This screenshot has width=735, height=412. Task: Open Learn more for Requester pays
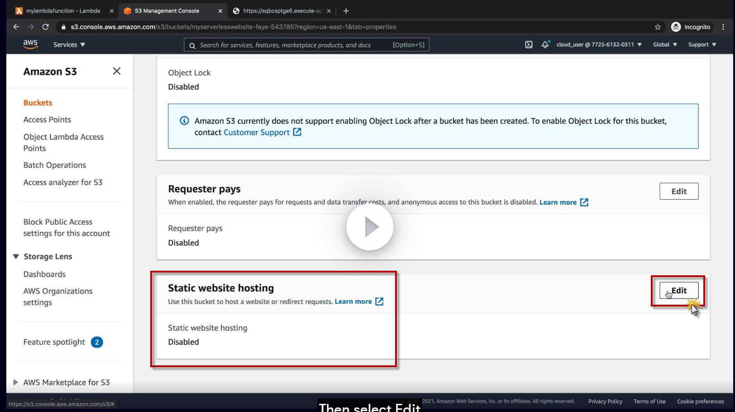click(558, 202)
